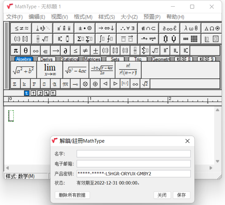The image size is (225, 205).
Task: Insert the pi symbol from small bar
Action: click(16, 50)
